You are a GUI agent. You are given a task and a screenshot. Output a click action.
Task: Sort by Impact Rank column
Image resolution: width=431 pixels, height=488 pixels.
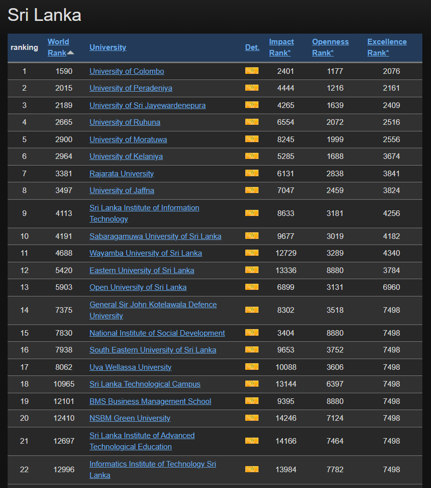click(281, 47)
